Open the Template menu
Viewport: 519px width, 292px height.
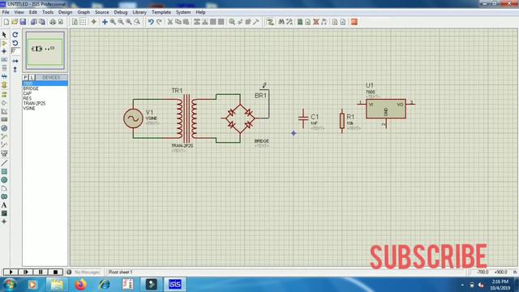coord(161,12)
